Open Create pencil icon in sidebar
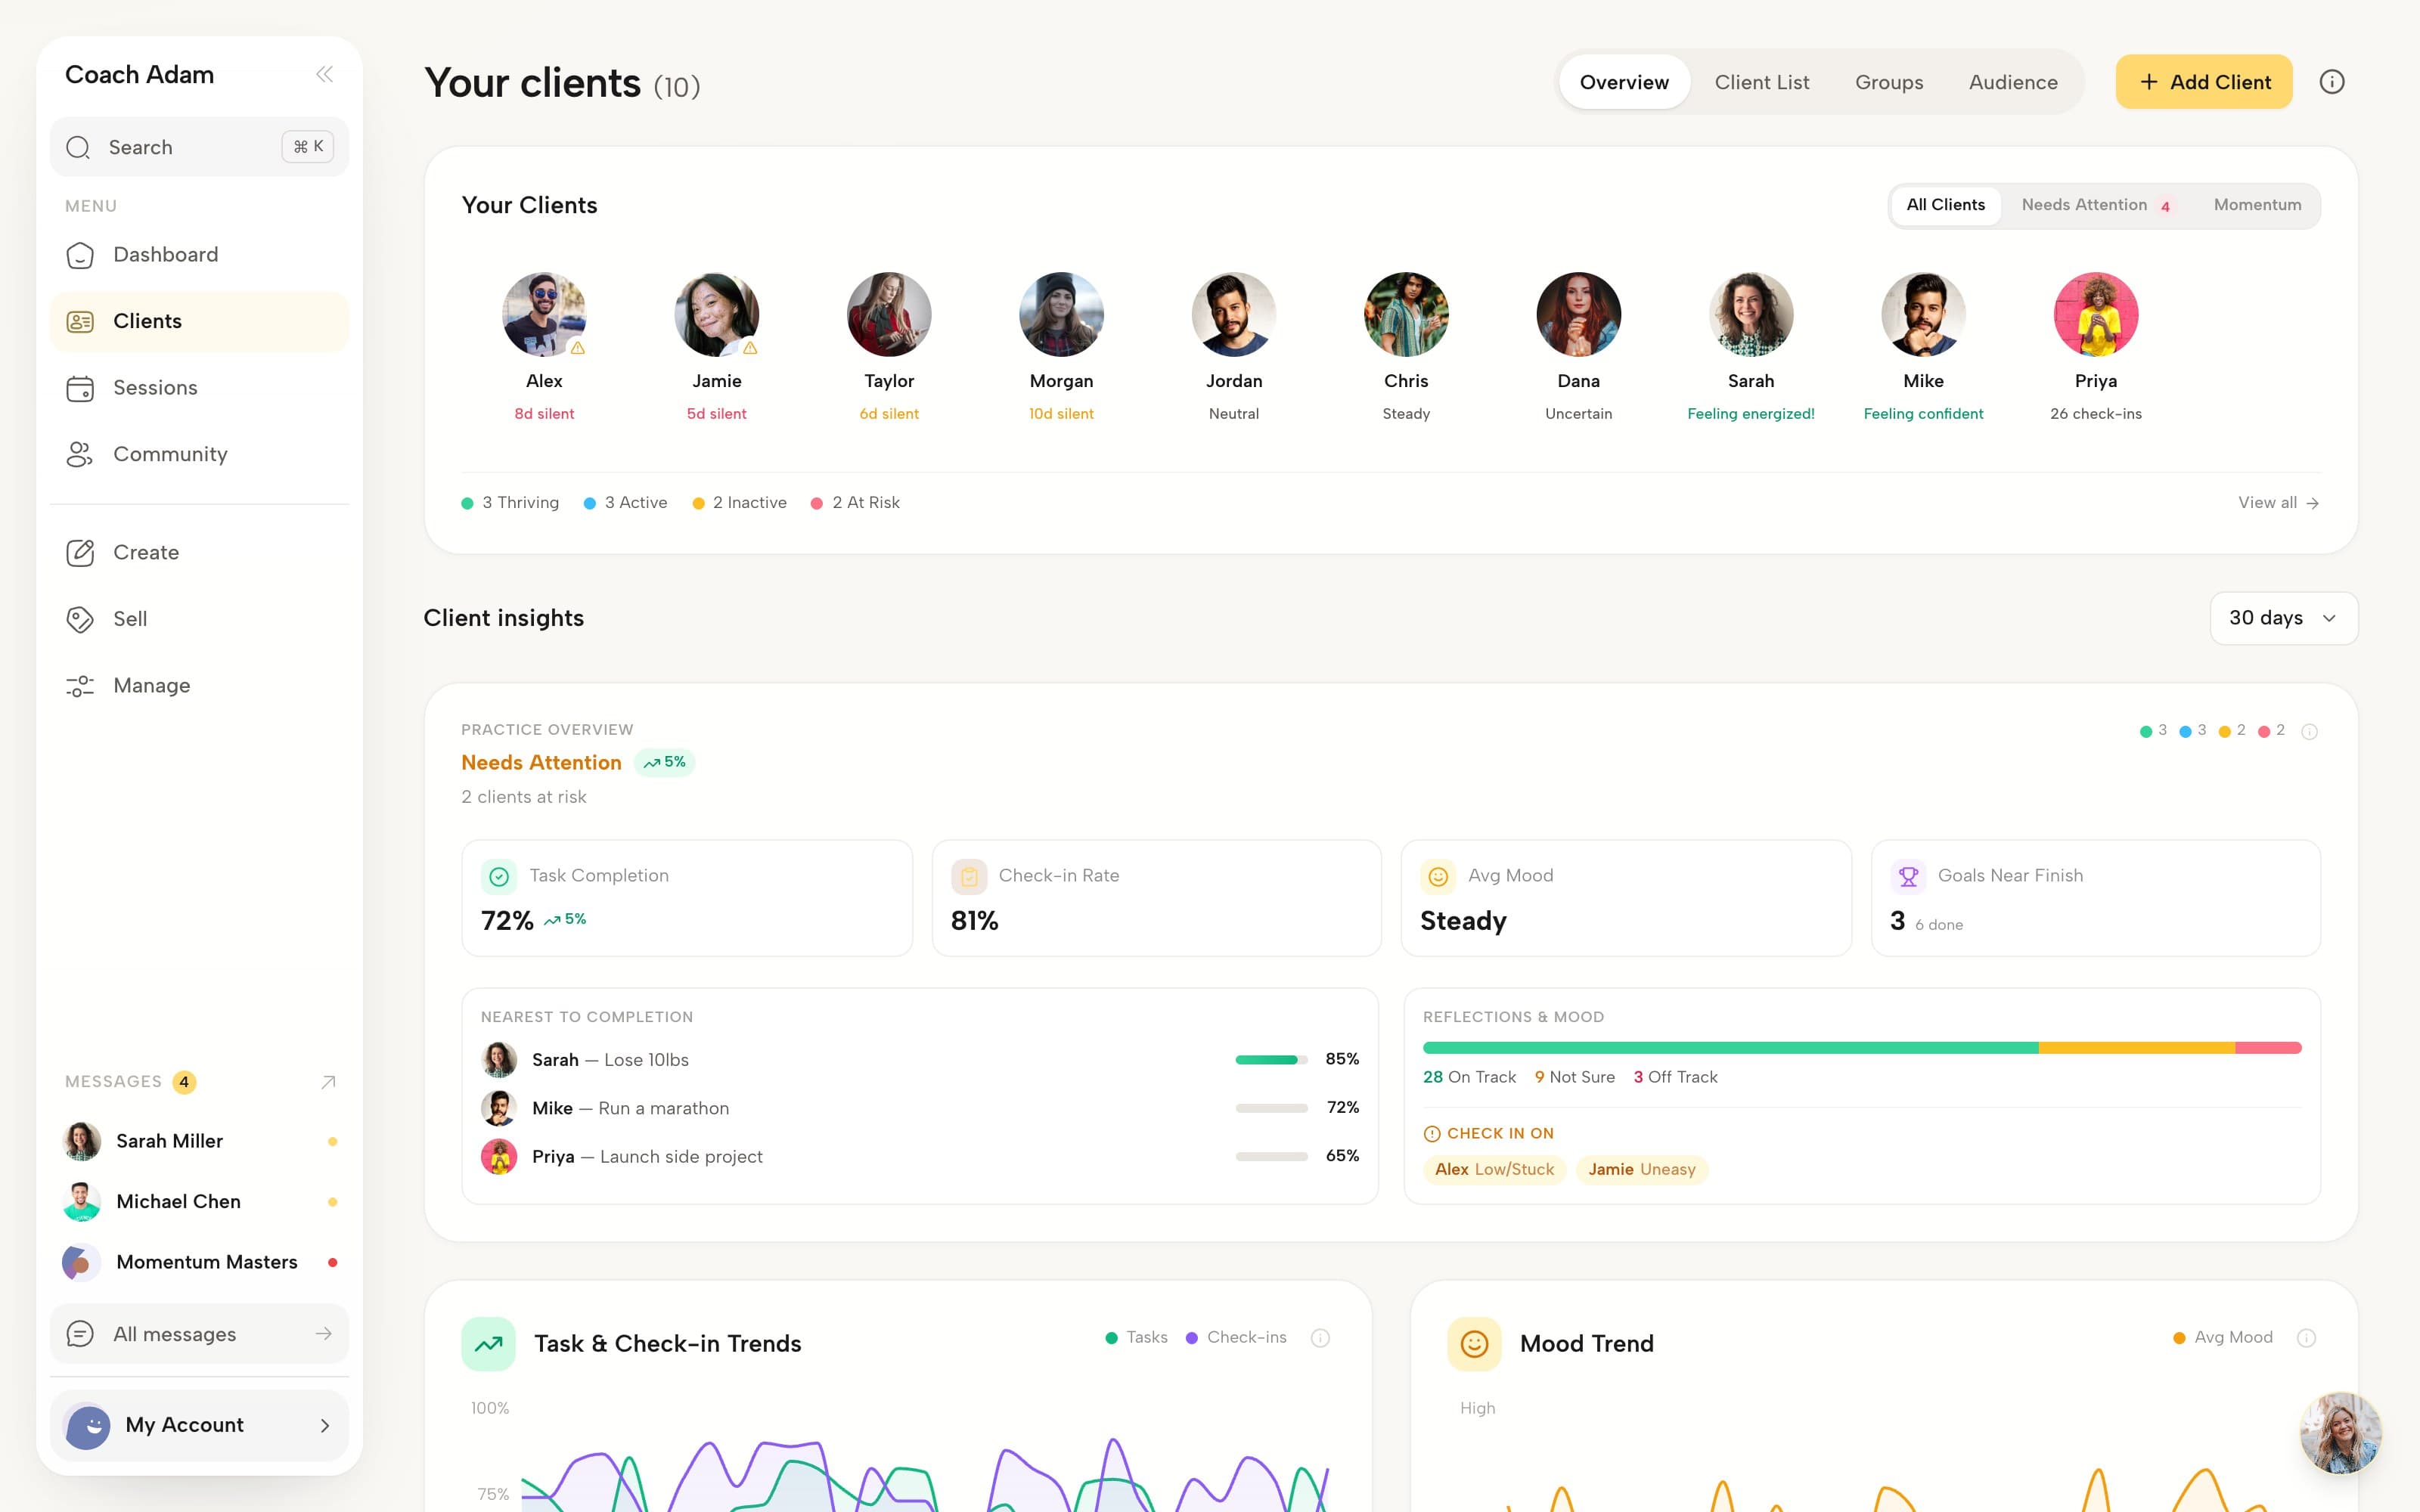2420x1512 pixels. (80, 553)
